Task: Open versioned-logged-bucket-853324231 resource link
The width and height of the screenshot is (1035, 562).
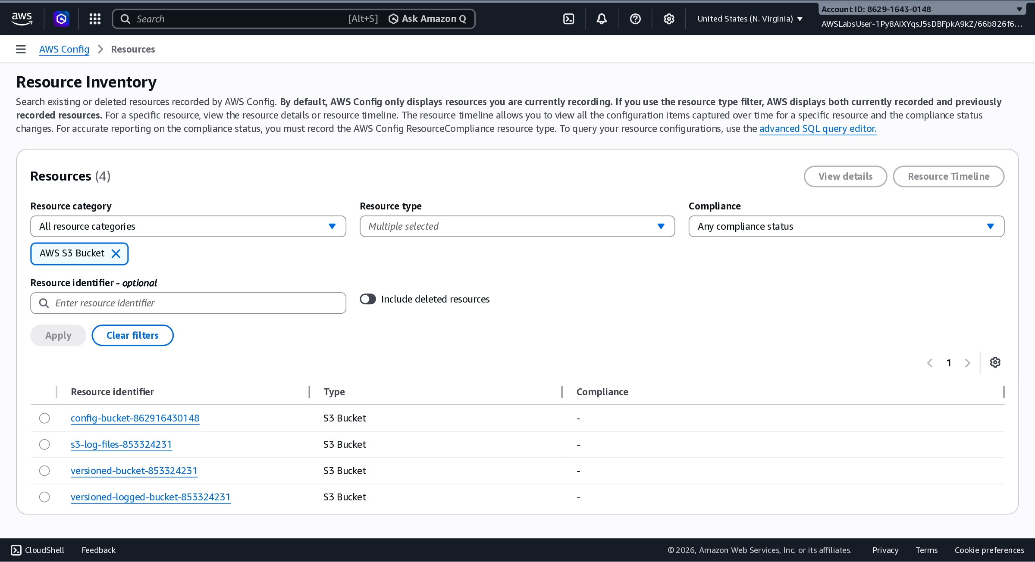Action: [x=151, y=497]
